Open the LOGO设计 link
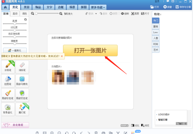193x134 pixels. [x=164, y=114]
